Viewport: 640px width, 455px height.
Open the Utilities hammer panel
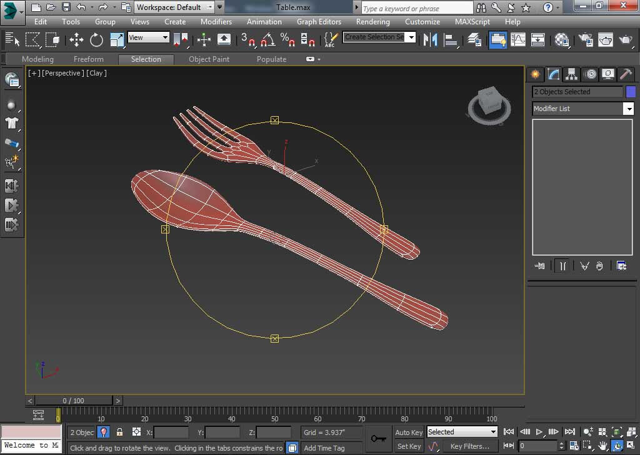pos(626,74)
